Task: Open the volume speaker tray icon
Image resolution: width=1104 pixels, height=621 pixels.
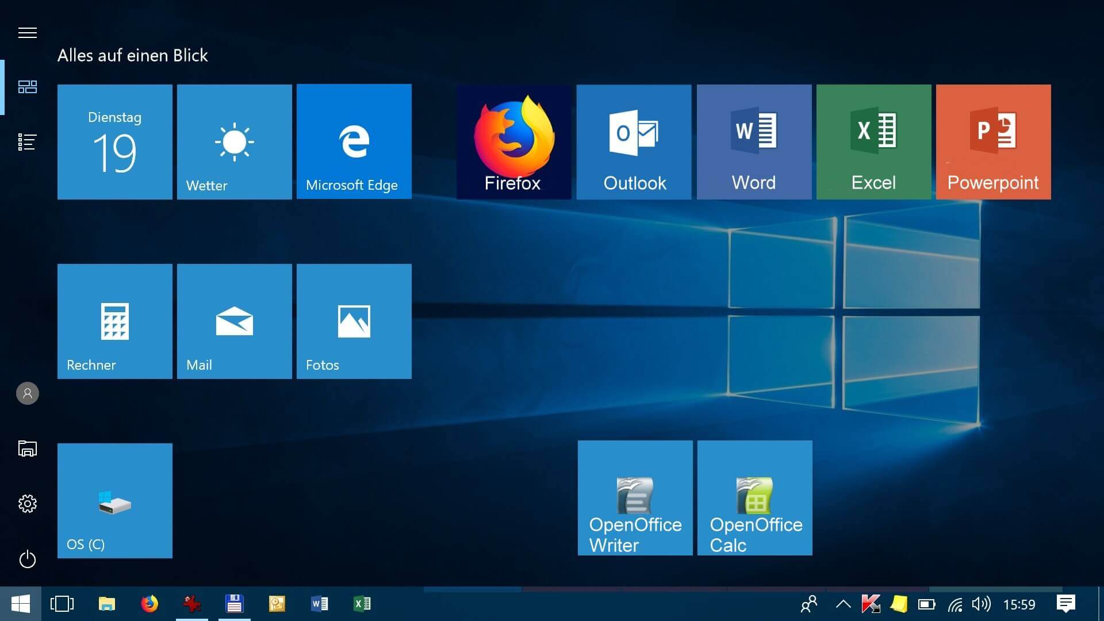Action: (982, 604)
